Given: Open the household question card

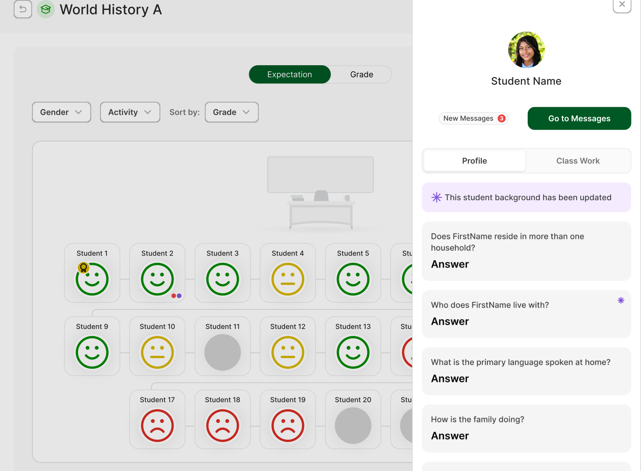Looking at the screenshot, I should [x=527, y=251].
